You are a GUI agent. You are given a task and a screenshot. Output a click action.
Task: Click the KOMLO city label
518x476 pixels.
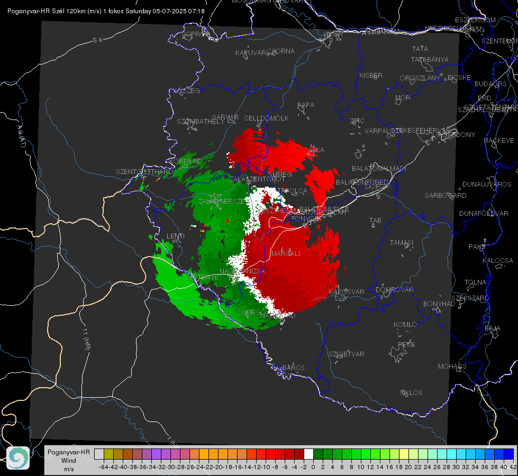tap(405, 325)
